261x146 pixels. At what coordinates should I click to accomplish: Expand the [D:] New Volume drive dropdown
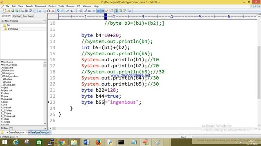tap(45, 21)
